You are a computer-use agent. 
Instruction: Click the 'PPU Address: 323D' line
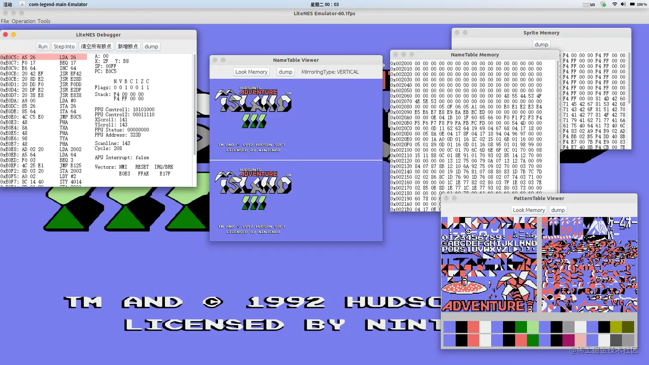coord(118,135)
